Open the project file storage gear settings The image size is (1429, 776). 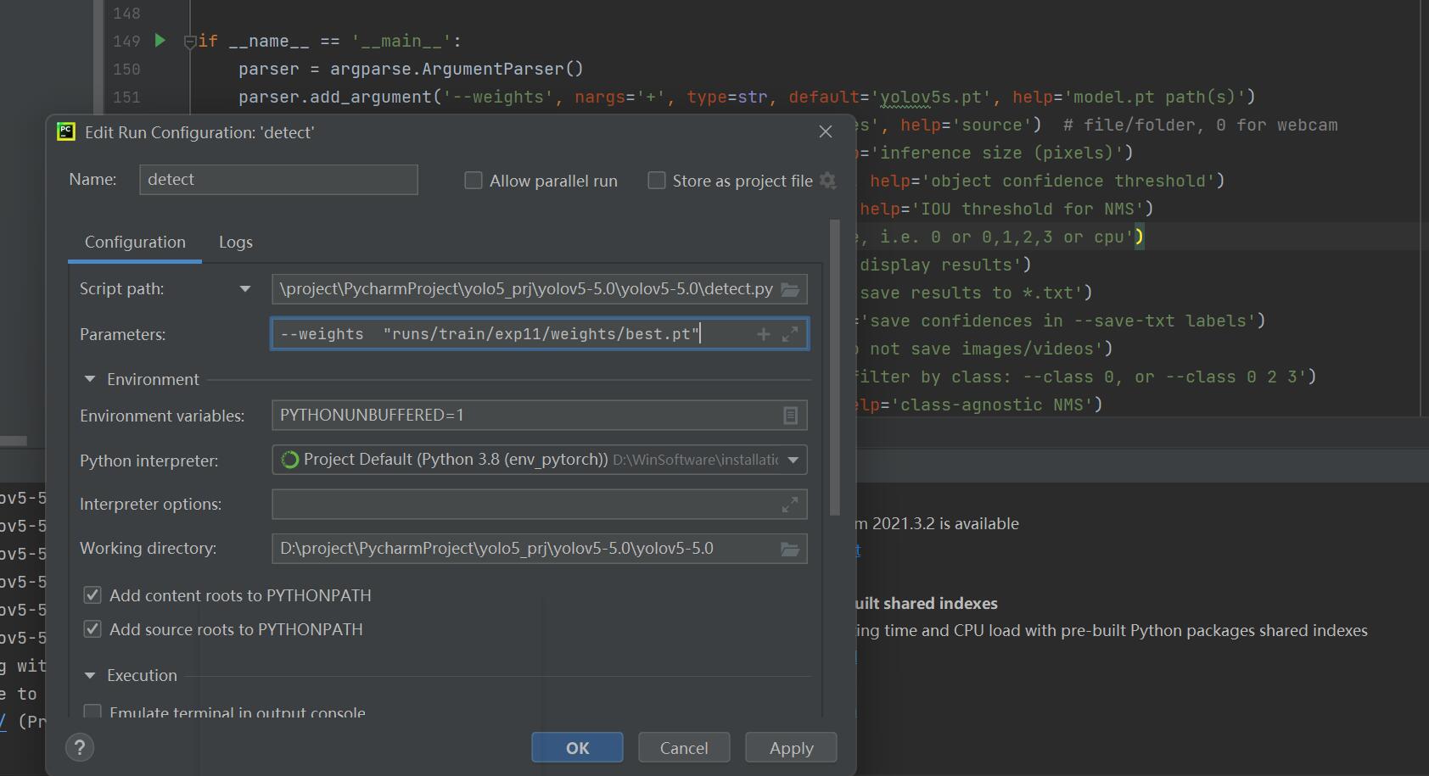pyautogui.click(x=828, y=181)
